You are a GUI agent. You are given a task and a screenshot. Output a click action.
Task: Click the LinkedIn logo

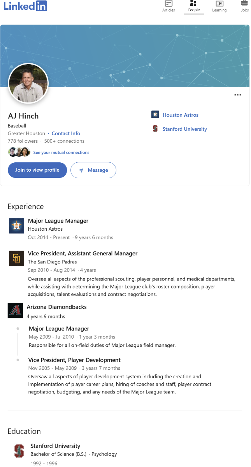[x=25, y=6]
